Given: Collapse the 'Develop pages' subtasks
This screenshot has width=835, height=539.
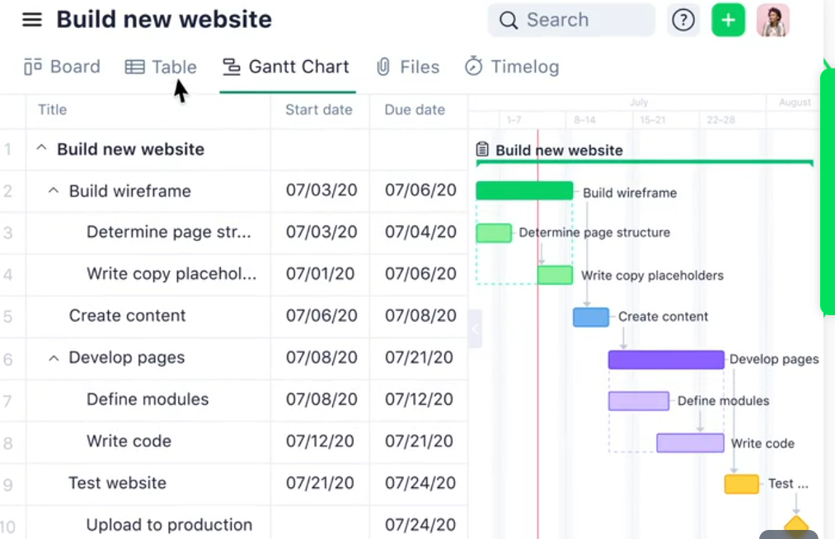Looking at the screenshot, I should click(x=54, y=358).
